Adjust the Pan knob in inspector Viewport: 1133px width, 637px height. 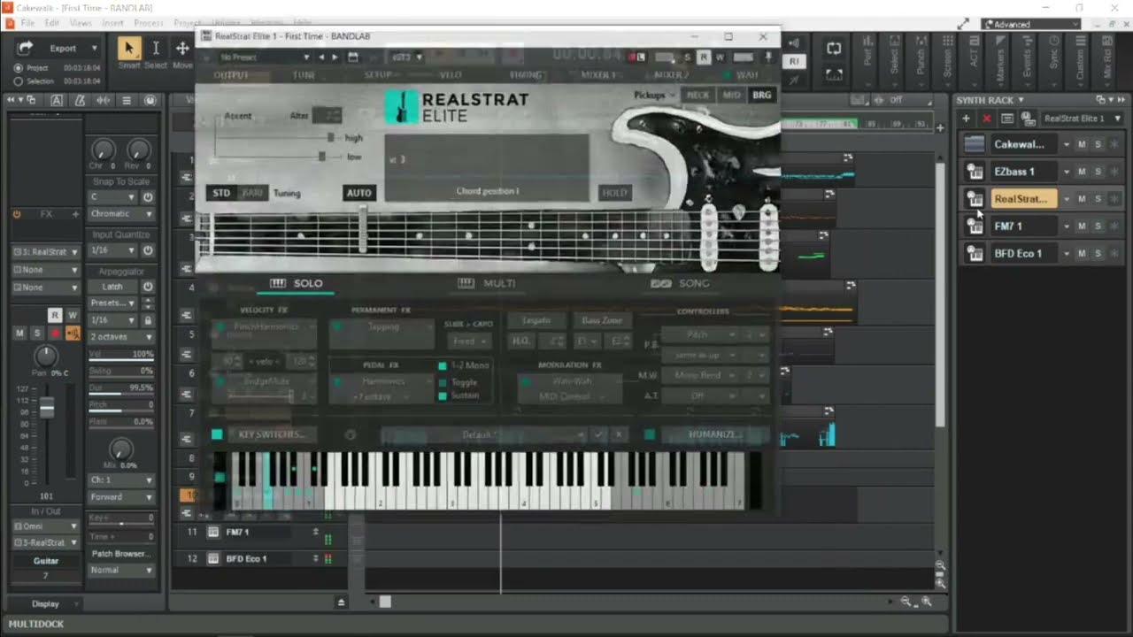coord(45,356)
